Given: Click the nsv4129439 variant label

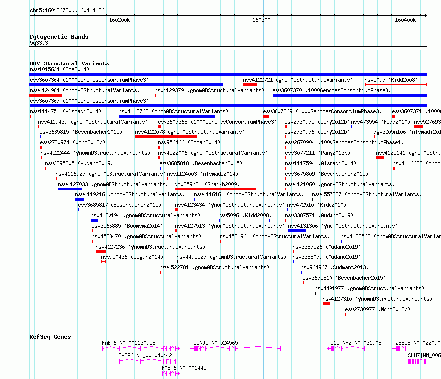Looking at the screenshot, I should pos(93,122).
